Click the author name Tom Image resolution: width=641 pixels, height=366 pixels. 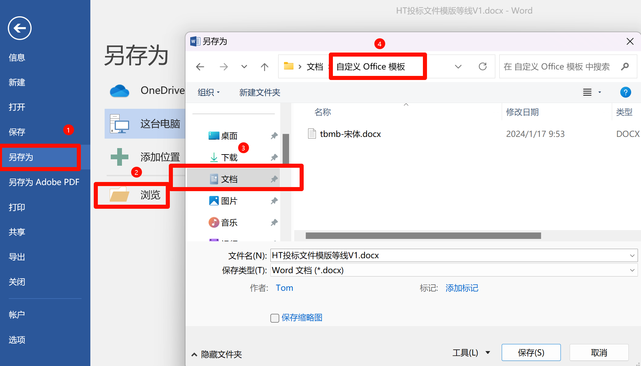pyautogui.click(x=284, y=288)
